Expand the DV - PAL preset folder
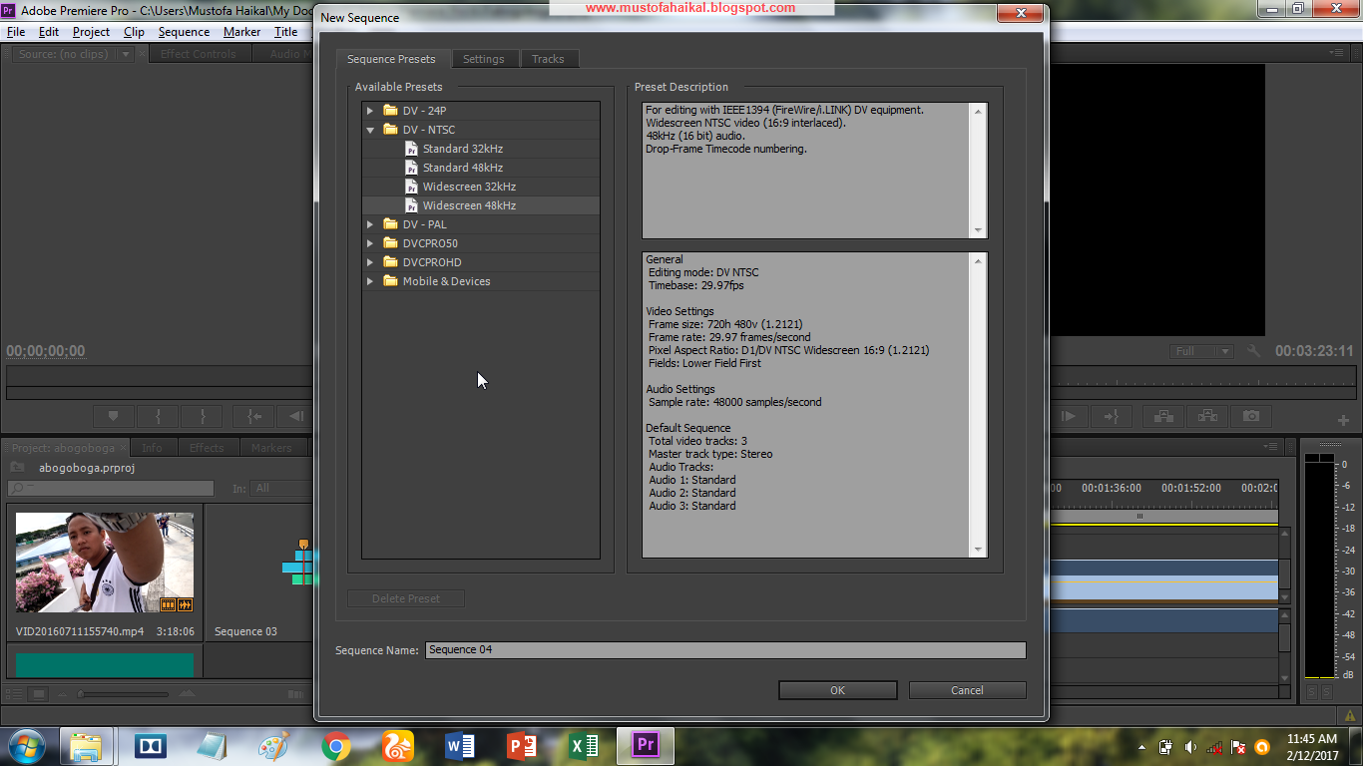The image size is (1363, 766). pos(370,224)
